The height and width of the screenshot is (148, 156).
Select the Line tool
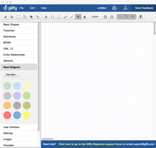coord(72,17)
